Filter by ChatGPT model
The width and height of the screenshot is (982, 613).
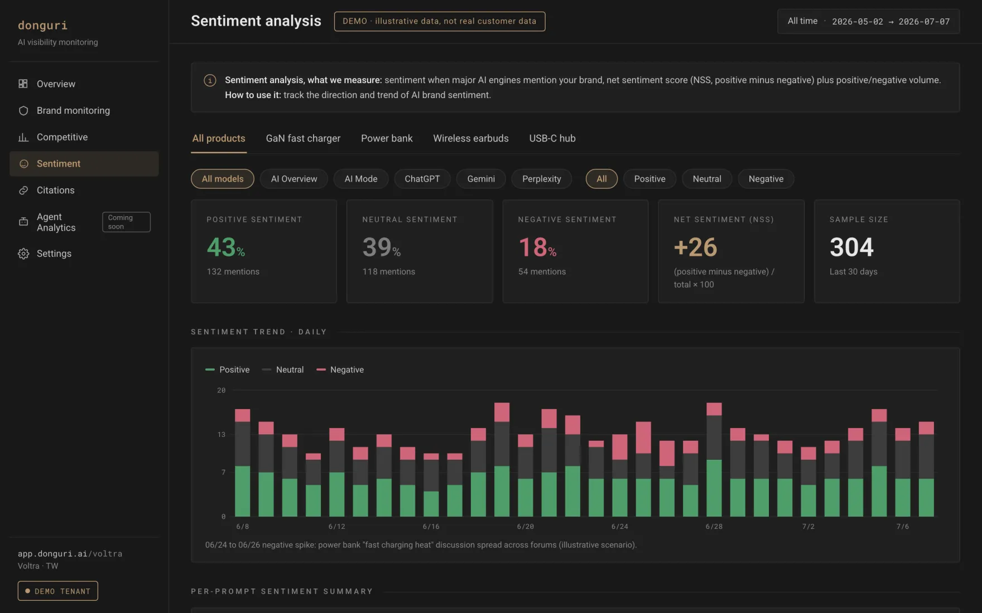click(422, 179)
